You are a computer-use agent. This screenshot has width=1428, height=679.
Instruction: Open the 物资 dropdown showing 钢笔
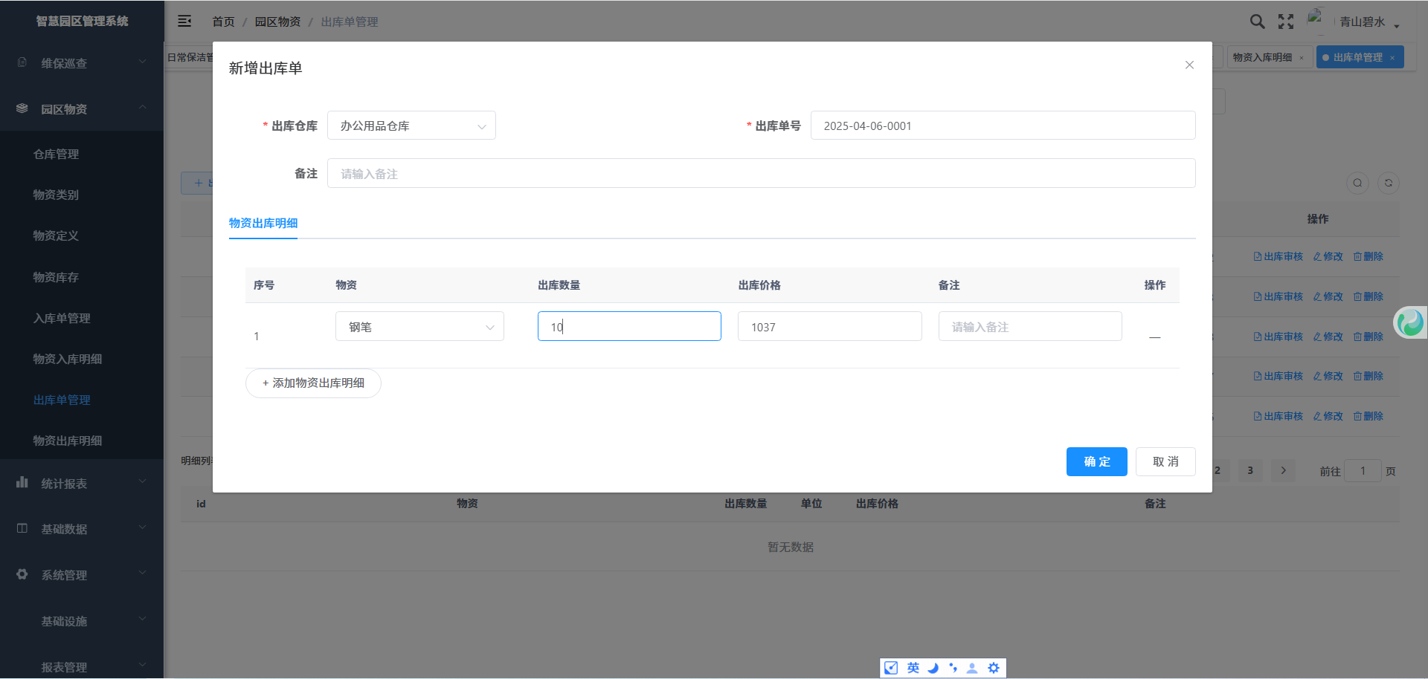pos(419,327)
